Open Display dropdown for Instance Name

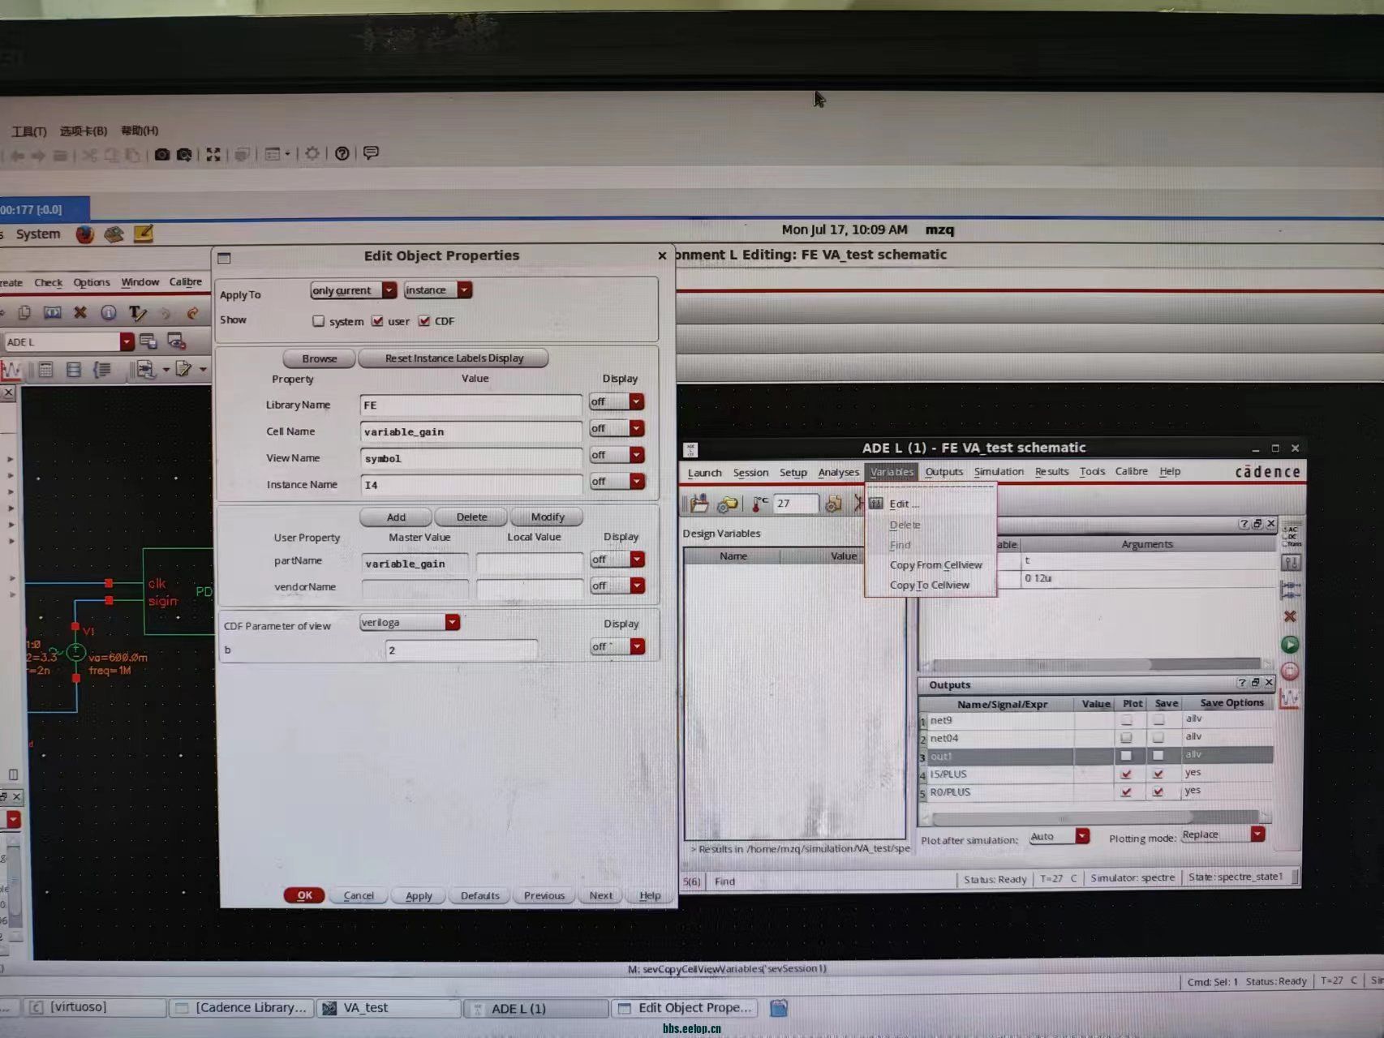click(x=617, y=482)
